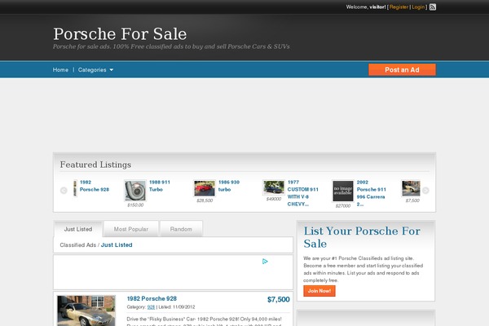489x326 pixels.
Task: Click the no image available thumbnail
Action: click(343, 191)
